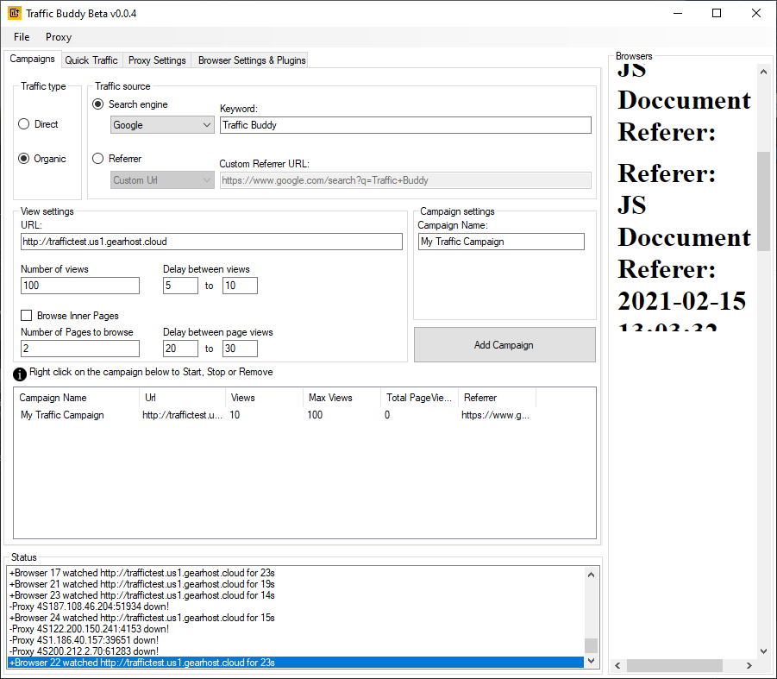Click the Add Campaign button
This screenshot has width=777, height=679.
(504, 344)
